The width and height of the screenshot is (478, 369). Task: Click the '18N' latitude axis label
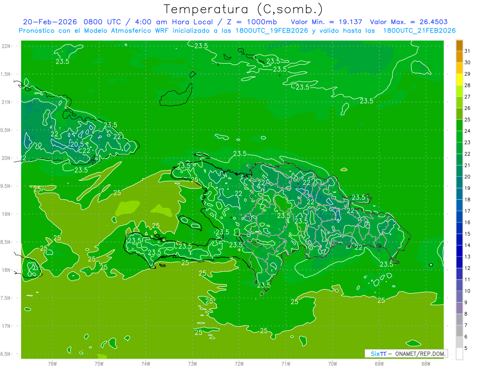click(6, 270)
